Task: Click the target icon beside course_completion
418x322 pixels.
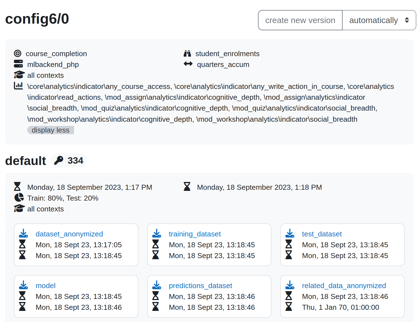Action: (x=18, y=53)
